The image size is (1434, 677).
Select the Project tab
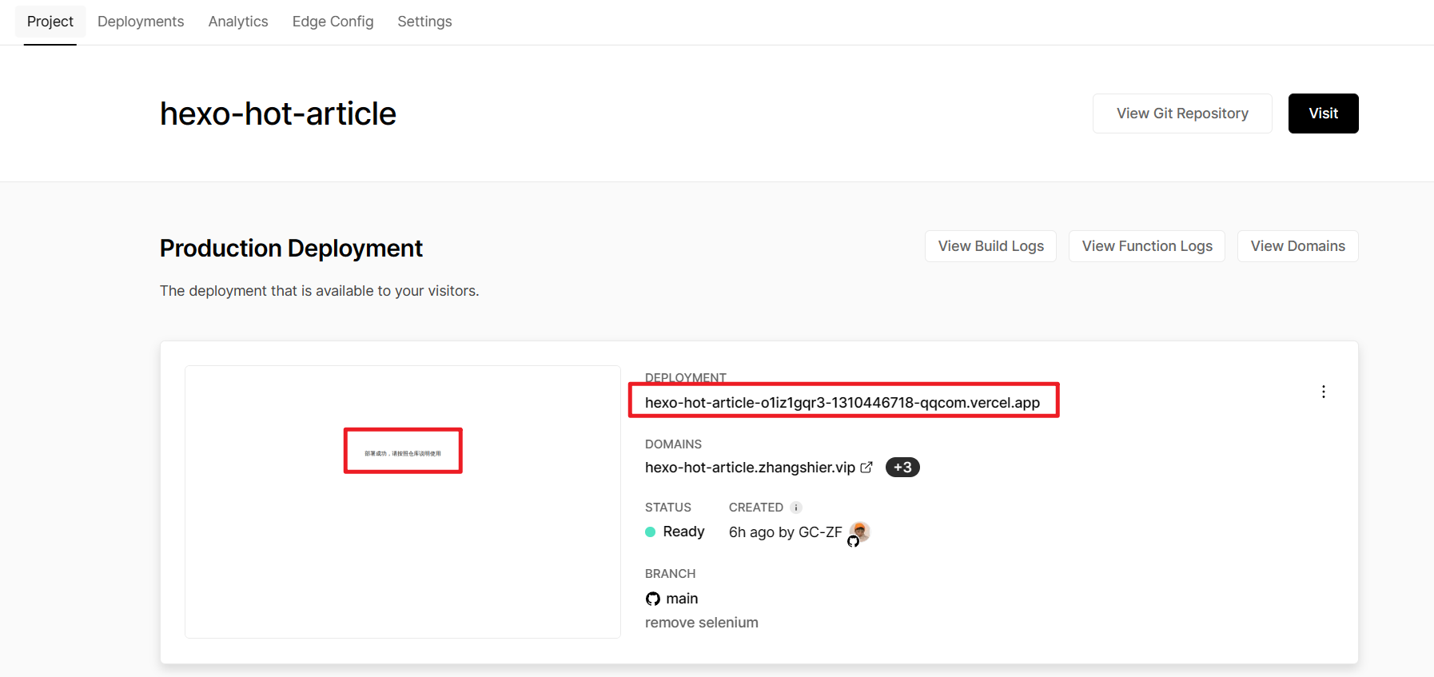[x=50, y=22]
